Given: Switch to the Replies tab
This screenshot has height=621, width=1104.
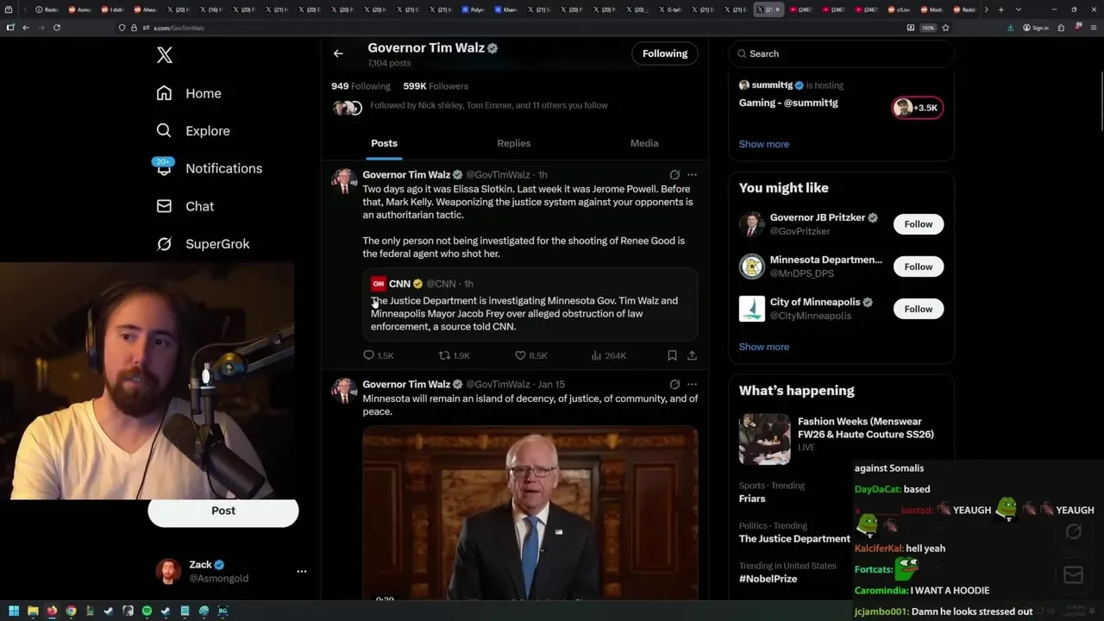Looking at the screenshot, I should (514, 143).
